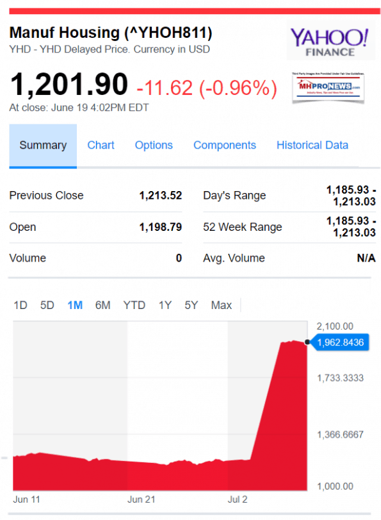Select the 1M chart range
381x520 pixels.
(75, 305)
